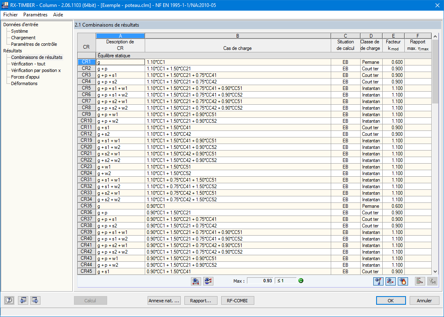The height and width of the screenshot is (317, 444).
Task: Click the Données d'entrée tree node
Action: (21, 25)
